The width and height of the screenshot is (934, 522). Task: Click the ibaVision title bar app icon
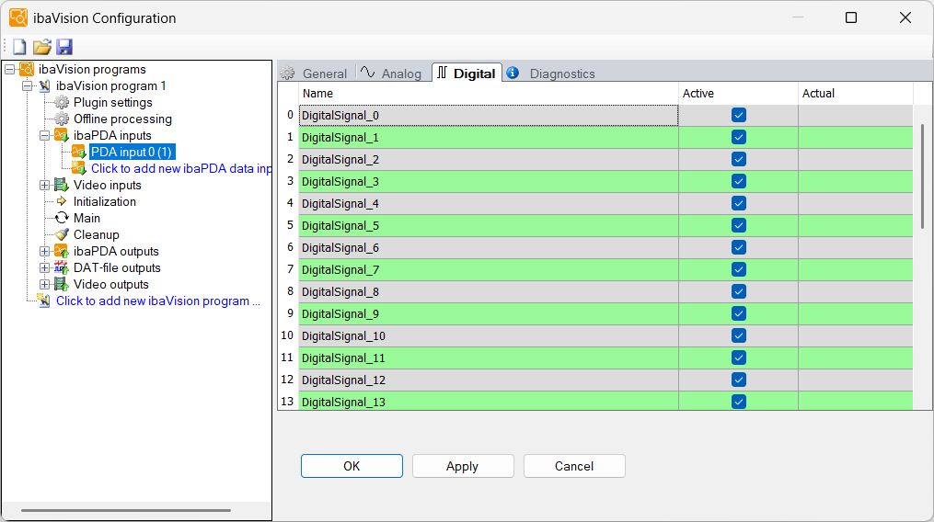(18, 17)
